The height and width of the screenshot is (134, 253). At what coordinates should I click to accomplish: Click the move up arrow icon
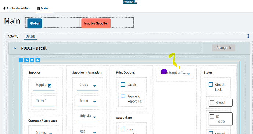pyautogui.click(x=21, y=60)
